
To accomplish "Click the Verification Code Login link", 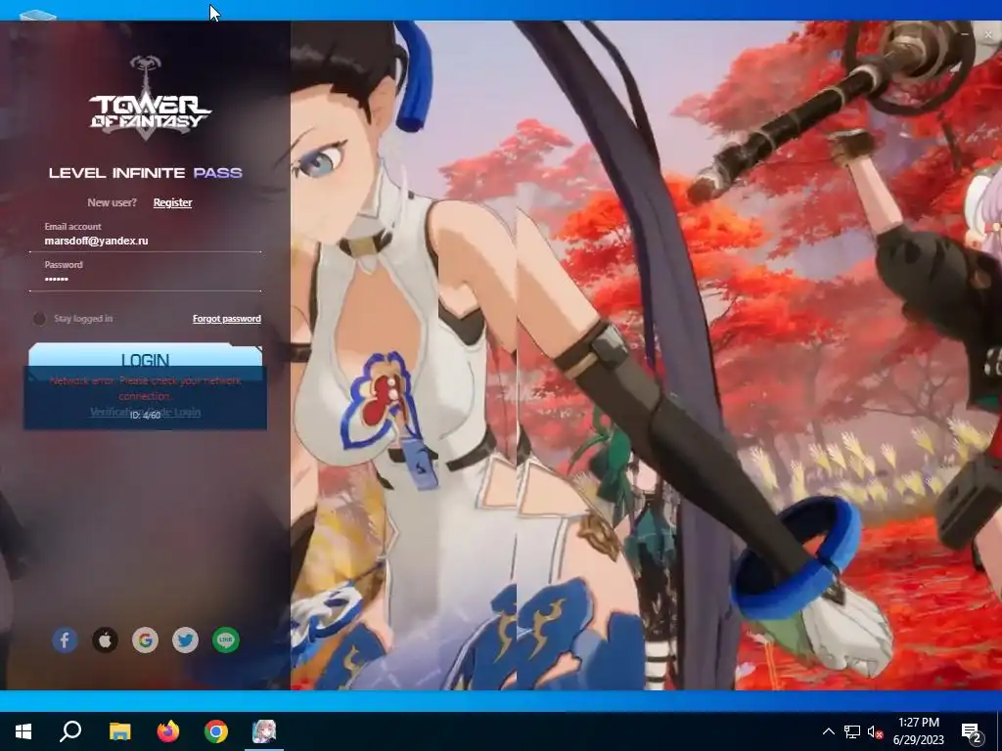I will point(145,412).
